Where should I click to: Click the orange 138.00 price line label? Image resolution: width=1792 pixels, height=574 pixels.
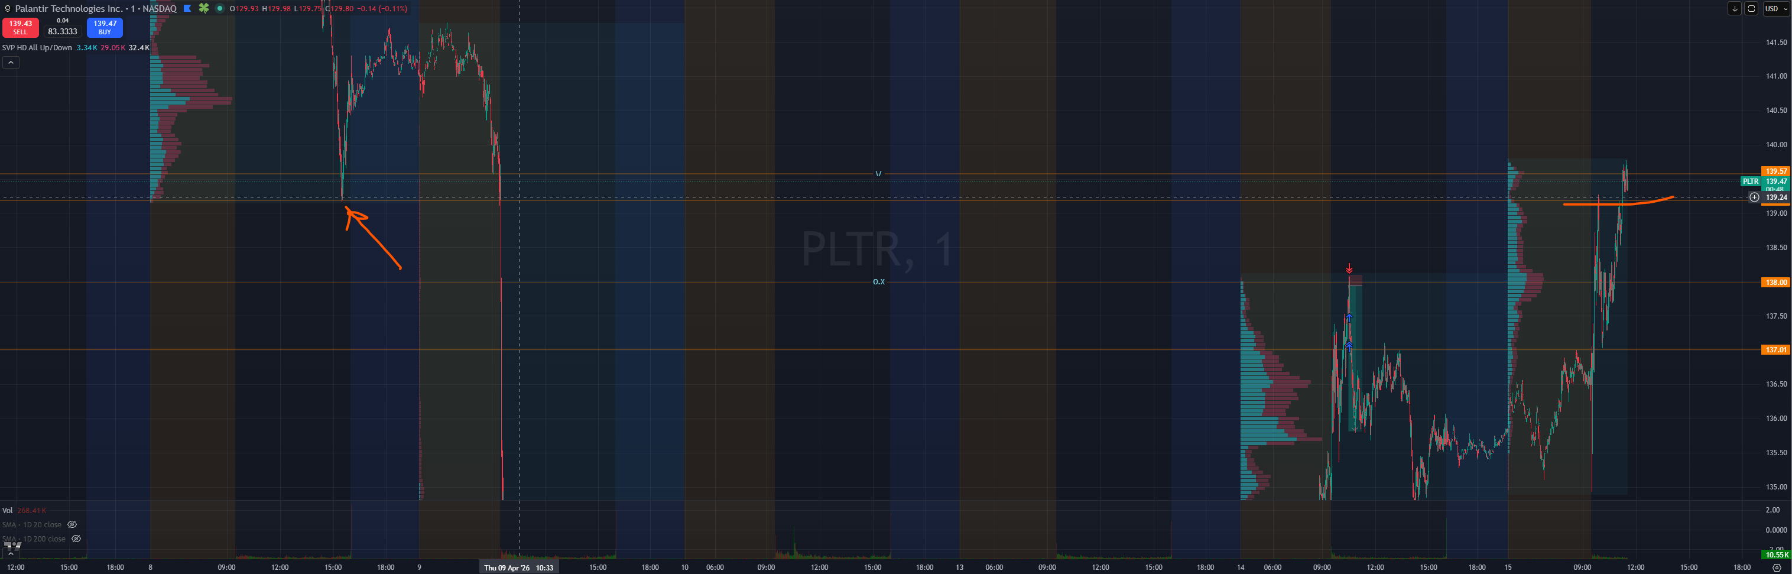click(x=1775, y=283)
